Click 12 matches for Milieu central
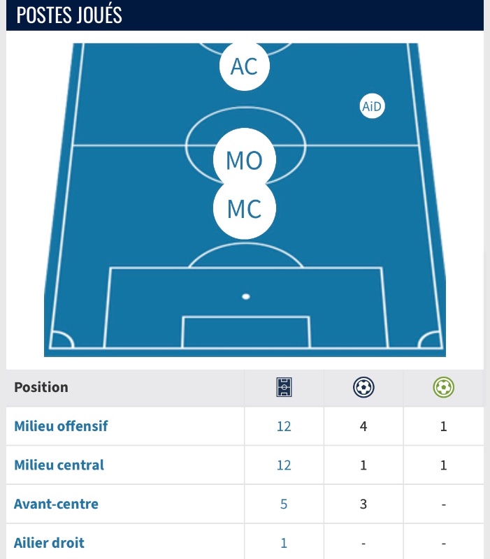 tap(284, 465)
